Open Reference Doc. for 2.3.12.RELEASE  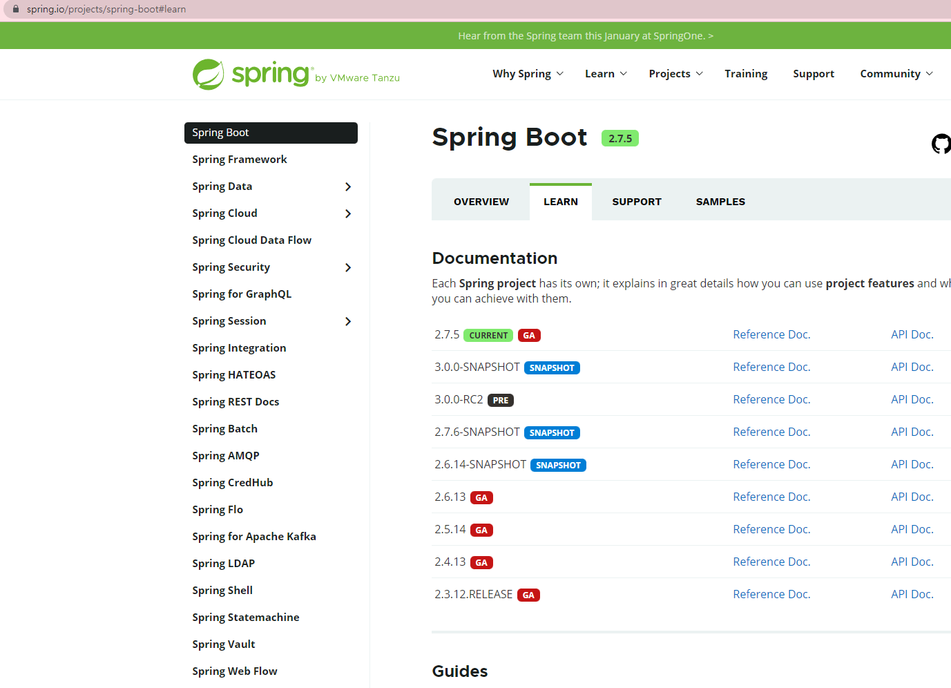(771, 594)
